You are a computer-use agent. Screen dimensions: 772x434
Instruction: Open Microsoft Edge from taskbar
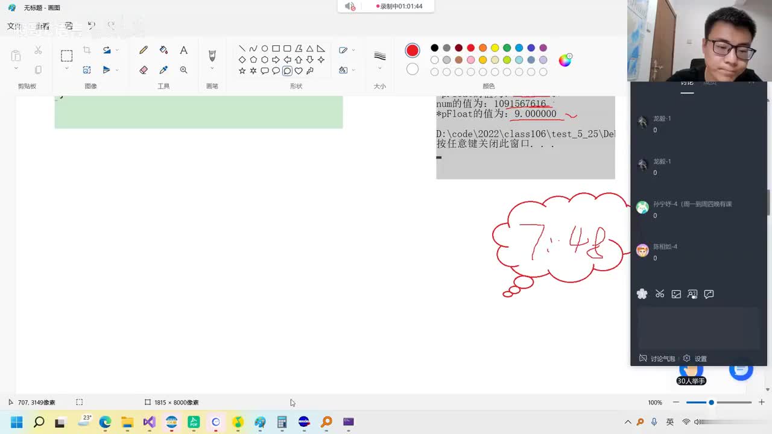[105, 422]
